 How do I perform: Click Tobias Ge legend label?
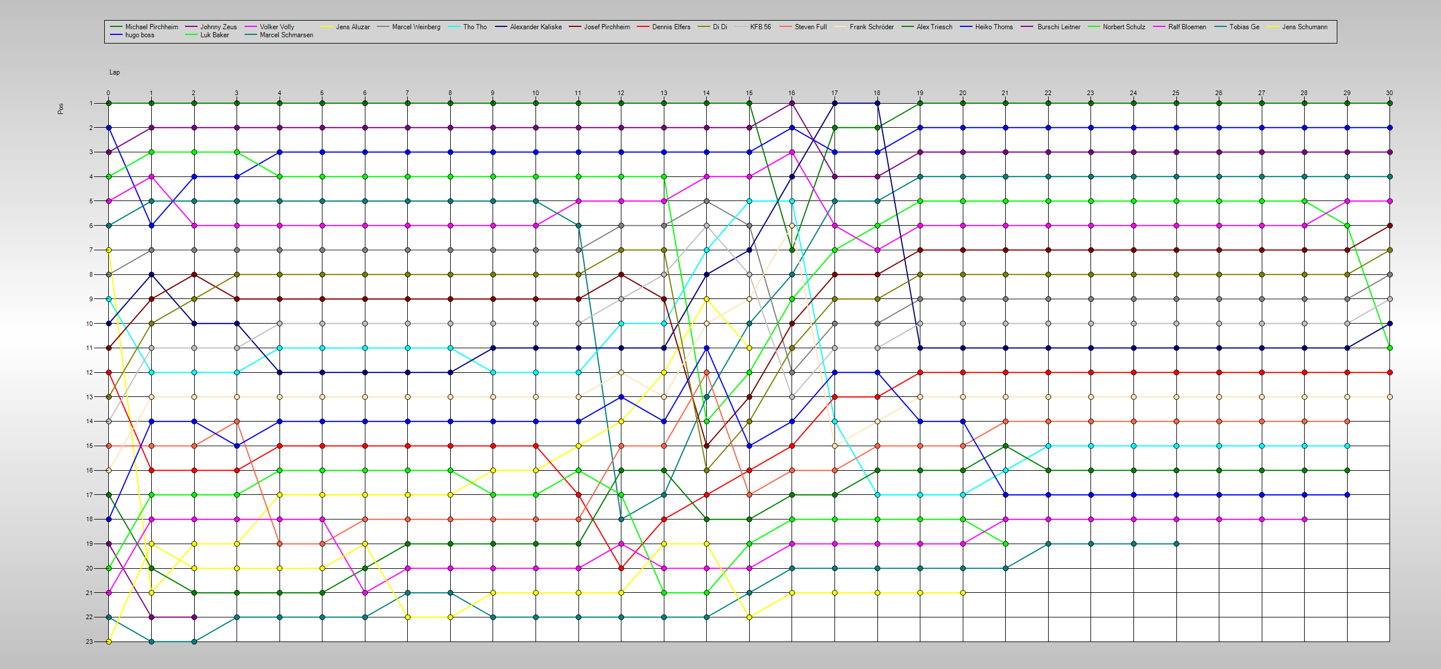tap(1237, 27)
